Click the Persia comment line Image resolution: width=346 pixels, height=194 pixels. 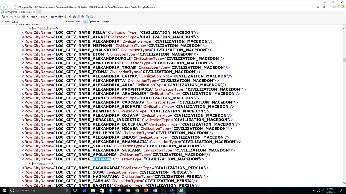pyautogui.click(x=41, y=164)
